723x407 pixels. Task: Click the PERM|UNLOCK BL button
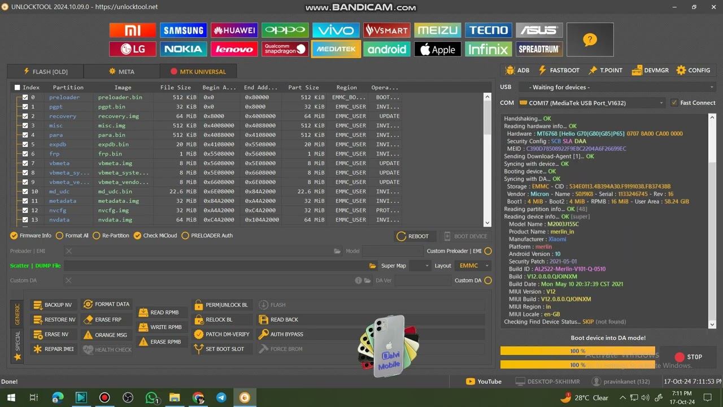point(221,305)
